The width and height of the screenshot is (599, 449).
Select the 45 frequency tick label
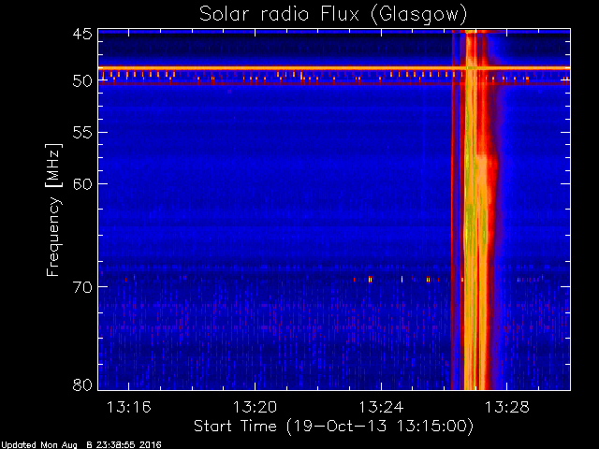point(82,34)
